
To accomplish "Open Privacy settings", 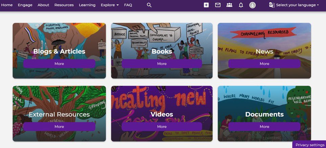I will coord(310,145).
